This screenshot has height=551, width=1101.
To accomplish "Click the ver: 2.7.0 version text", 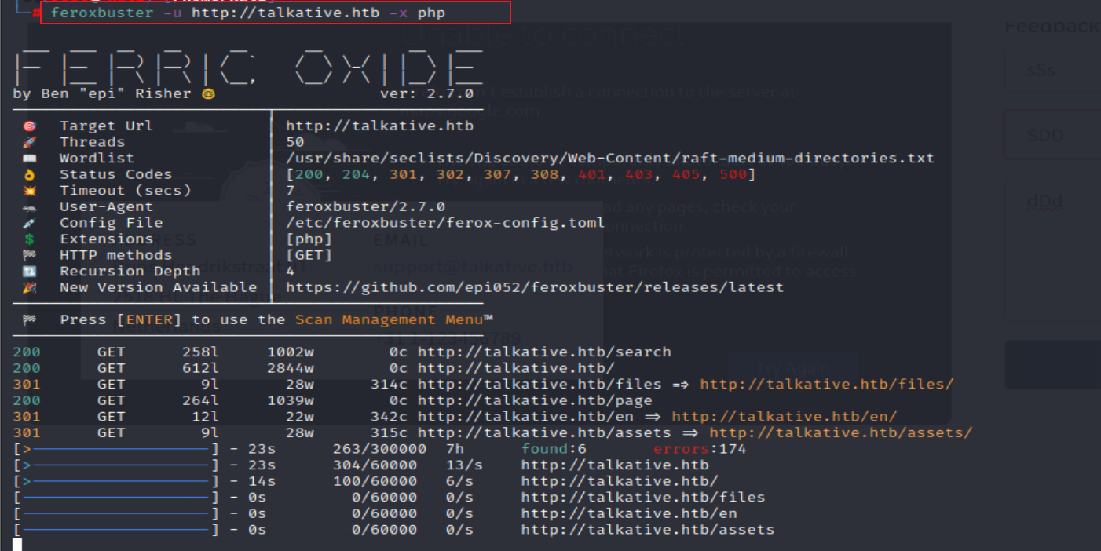I will coord(426,93).
